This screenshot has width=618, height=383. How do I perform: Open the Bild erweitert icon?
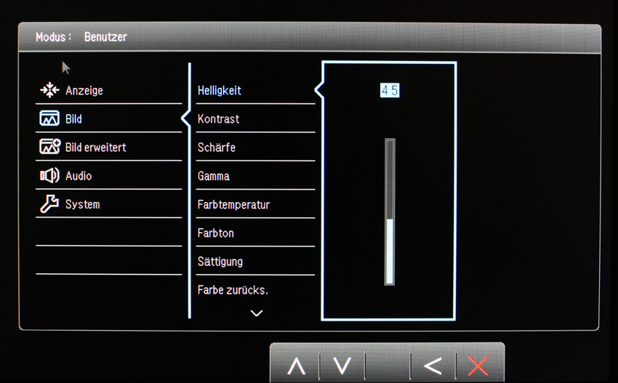(x=50, y=147)
